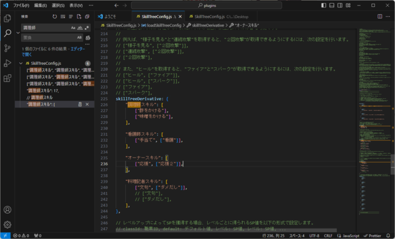Image resolution: width=395 pixels, height=239 pixels.
Task: Toggle Match Whole Word in search box
Action: coord(80,28)
